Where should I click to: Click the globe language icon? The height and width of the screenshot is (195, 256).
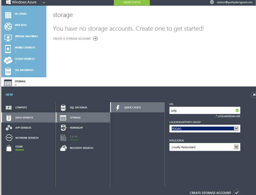click(x=212, y=2)
